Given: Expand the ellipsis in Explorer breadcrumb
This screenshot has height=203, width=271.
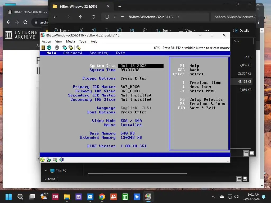Looking at the screenshot, I should pos(123,17).
